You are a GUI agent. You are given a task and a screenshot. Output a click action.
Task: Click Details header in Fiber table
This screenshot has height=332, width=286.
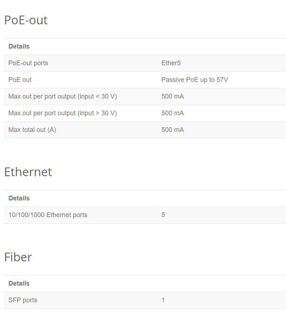pyautogui.click(x=19, y=283)
